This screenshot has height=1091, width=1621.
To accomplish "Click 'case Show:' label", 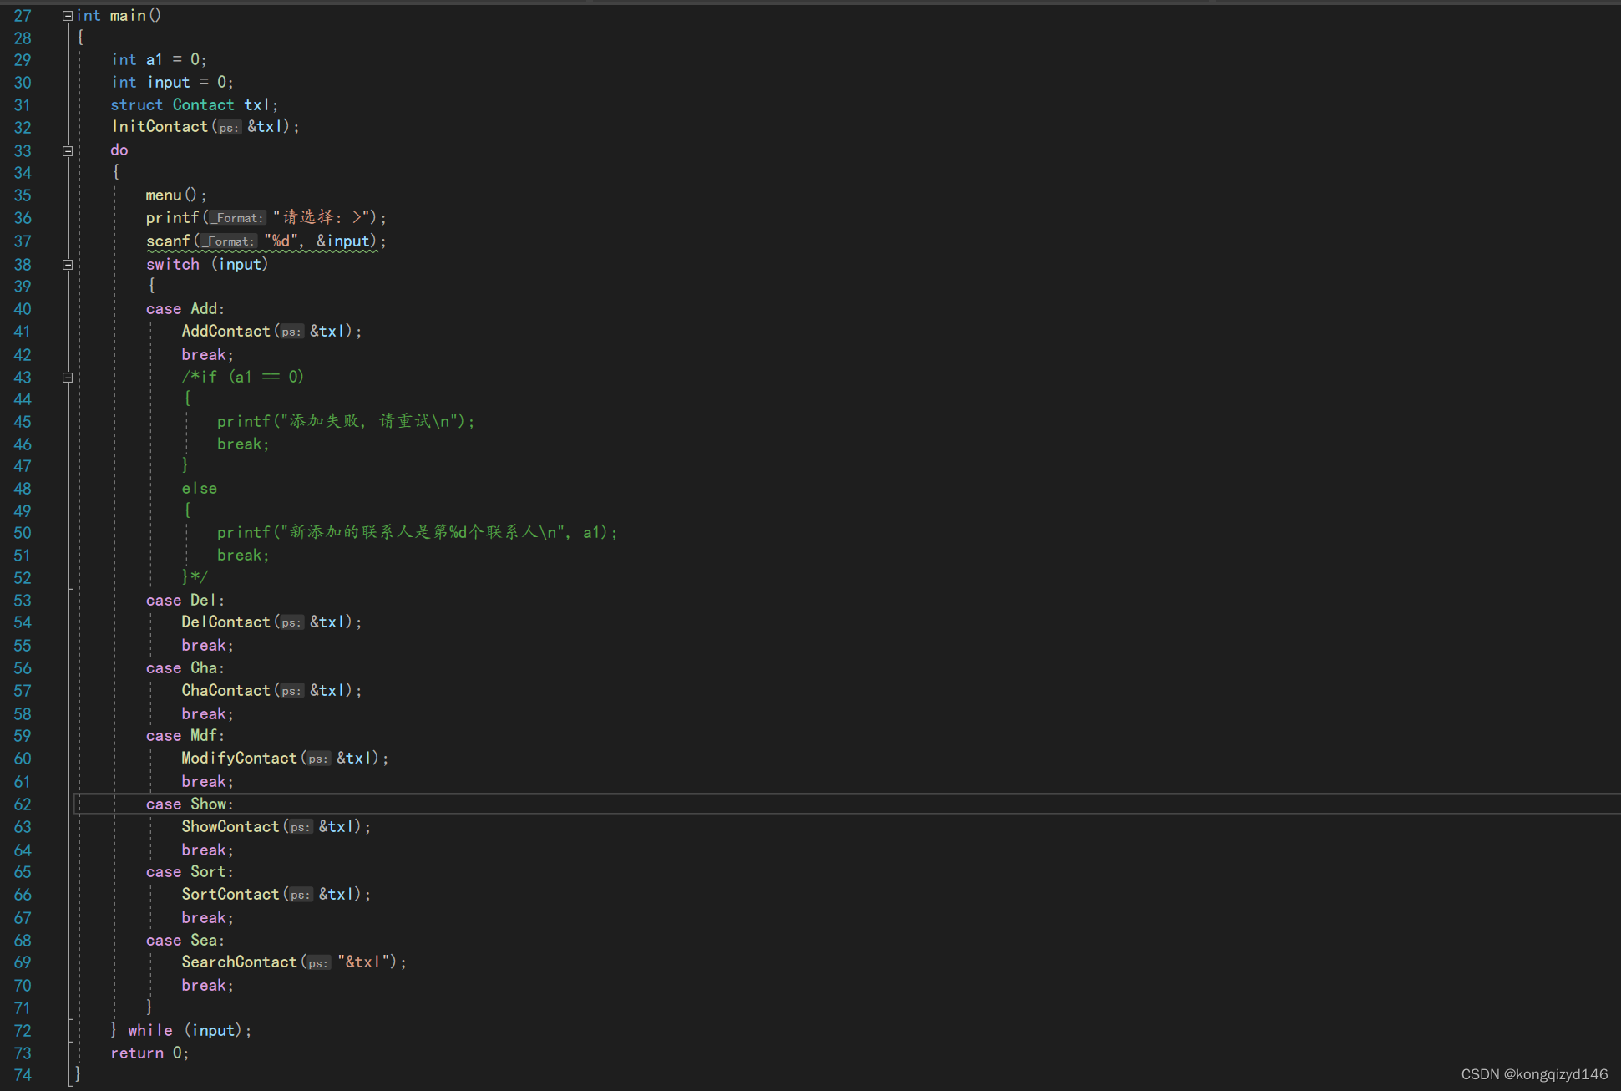I will [190, 804].
